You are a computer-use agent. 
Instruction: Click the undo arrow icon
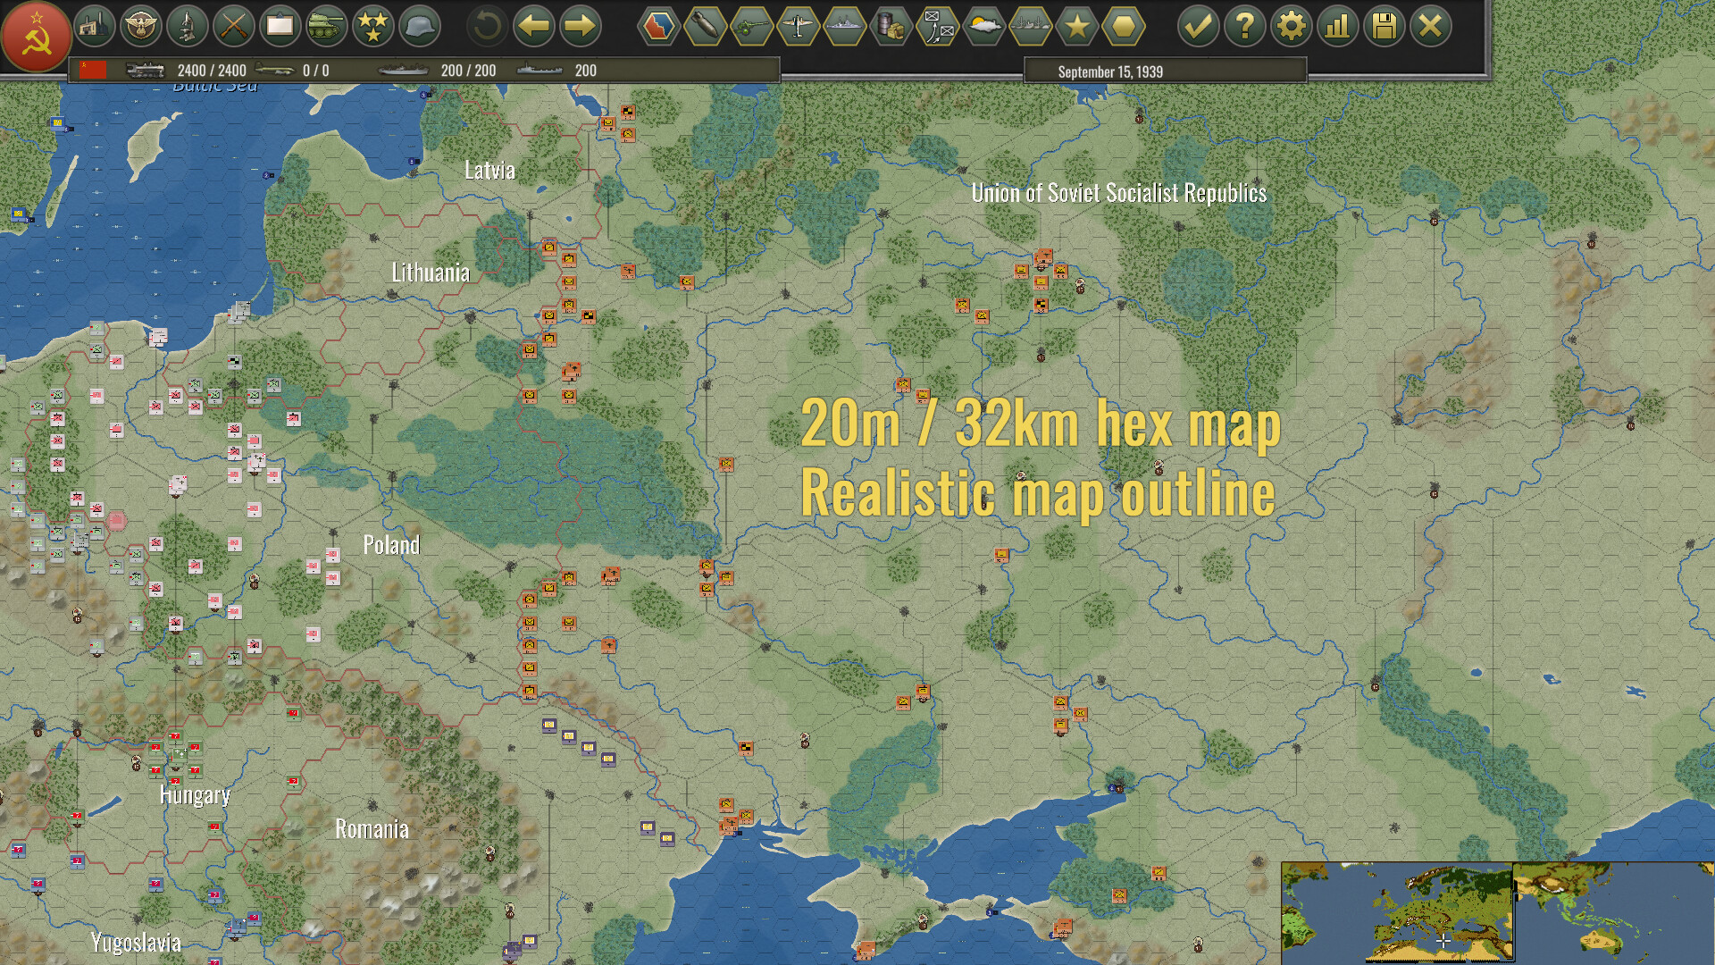[488, 27]
